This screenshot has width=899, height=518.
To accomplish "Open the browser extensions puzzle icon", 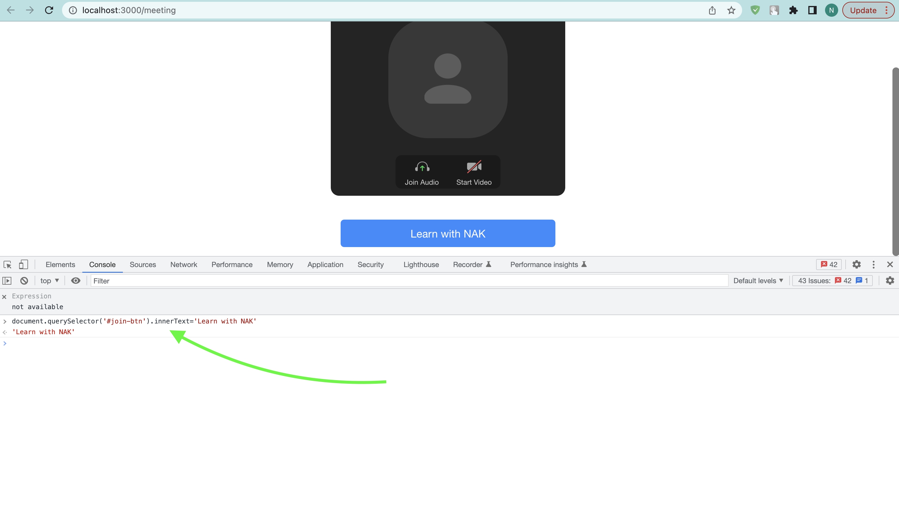I will (793, 10).
